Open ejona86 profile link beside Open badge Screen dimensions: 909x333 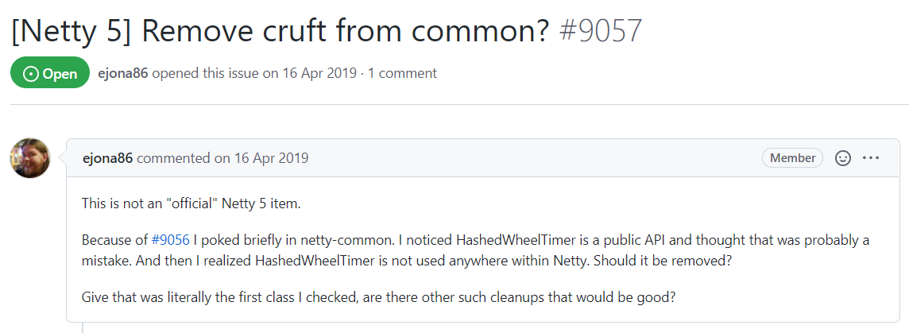pos(122,73)
